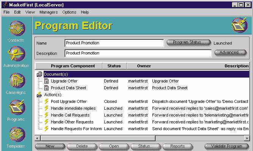The height and width of the screenshot is (151, 253).
Task: Click the Defined status of Upgrade Offer
Action: click(x=111, y=81)
